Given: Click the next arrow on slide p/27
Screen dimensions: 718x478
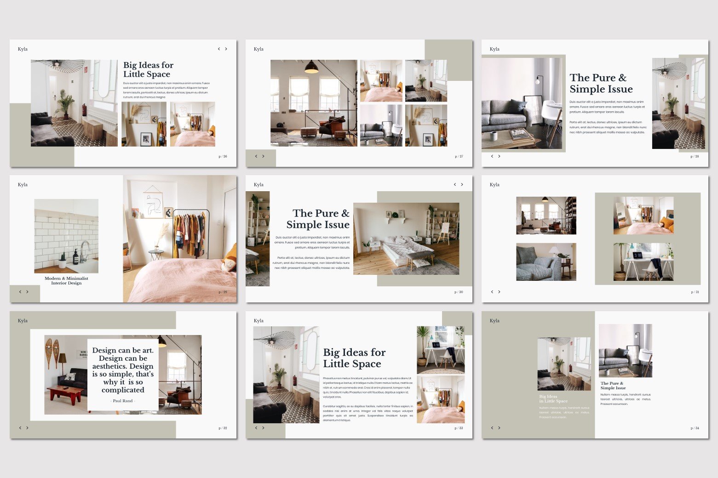Looking at the screenshot, I should pyautogui.click(x=263, y=156).
